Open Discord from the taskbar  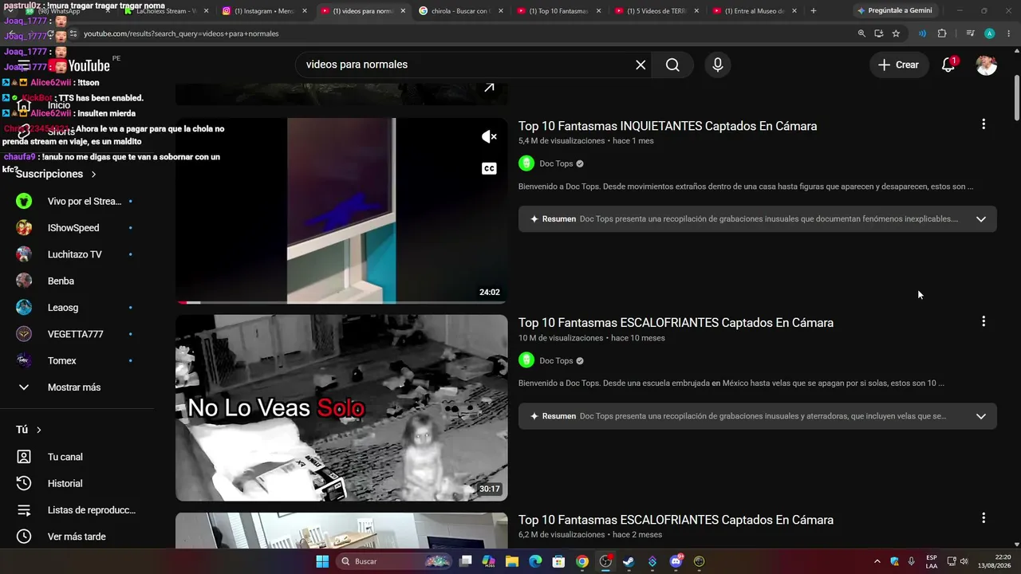(676, 561)
